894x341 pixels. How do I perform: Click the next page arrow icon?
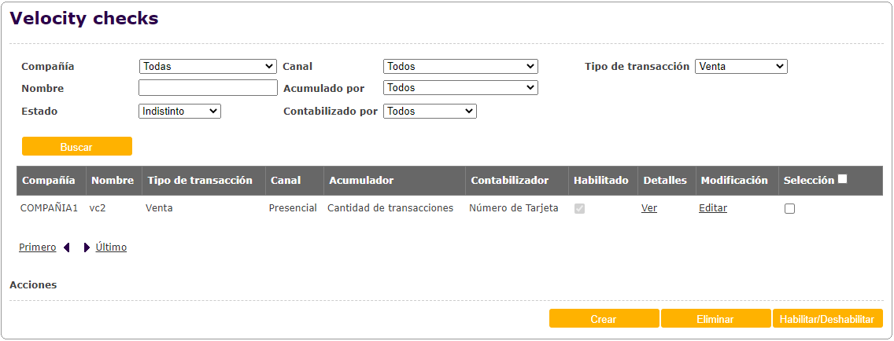pos(87,247)
